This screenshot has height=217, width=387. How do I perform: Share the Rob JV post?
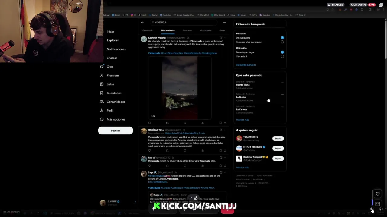225,165
